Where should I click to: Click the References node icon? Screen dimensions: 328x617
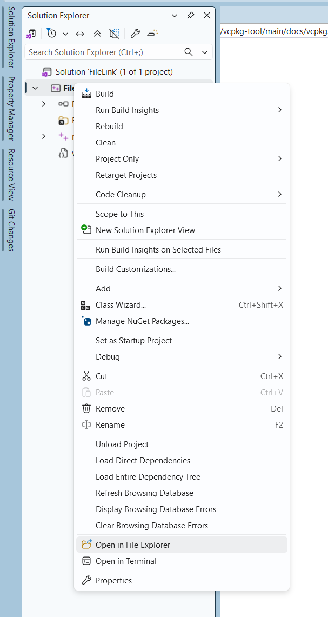click(x=63, y=104)
